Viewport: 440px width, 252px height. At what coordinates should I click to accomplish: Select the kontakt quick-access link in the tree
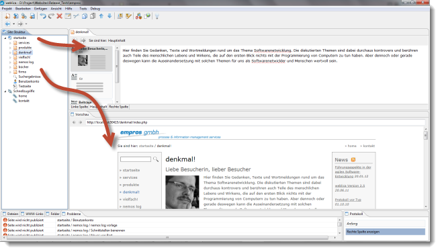coord(24,101)
